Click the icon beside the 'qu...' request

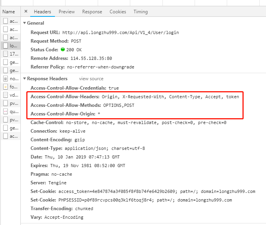[x=5, y=112]
